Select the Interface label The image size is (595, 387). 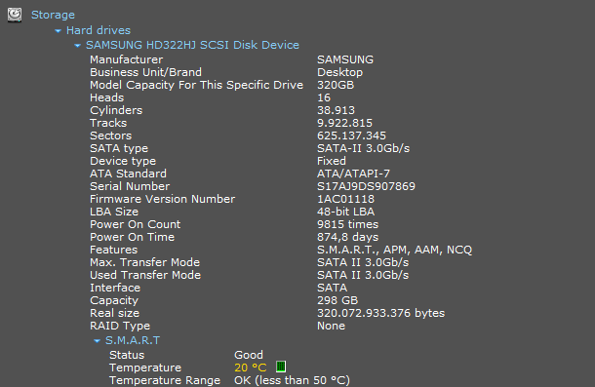pyautogui.click(x=115, y=288)
